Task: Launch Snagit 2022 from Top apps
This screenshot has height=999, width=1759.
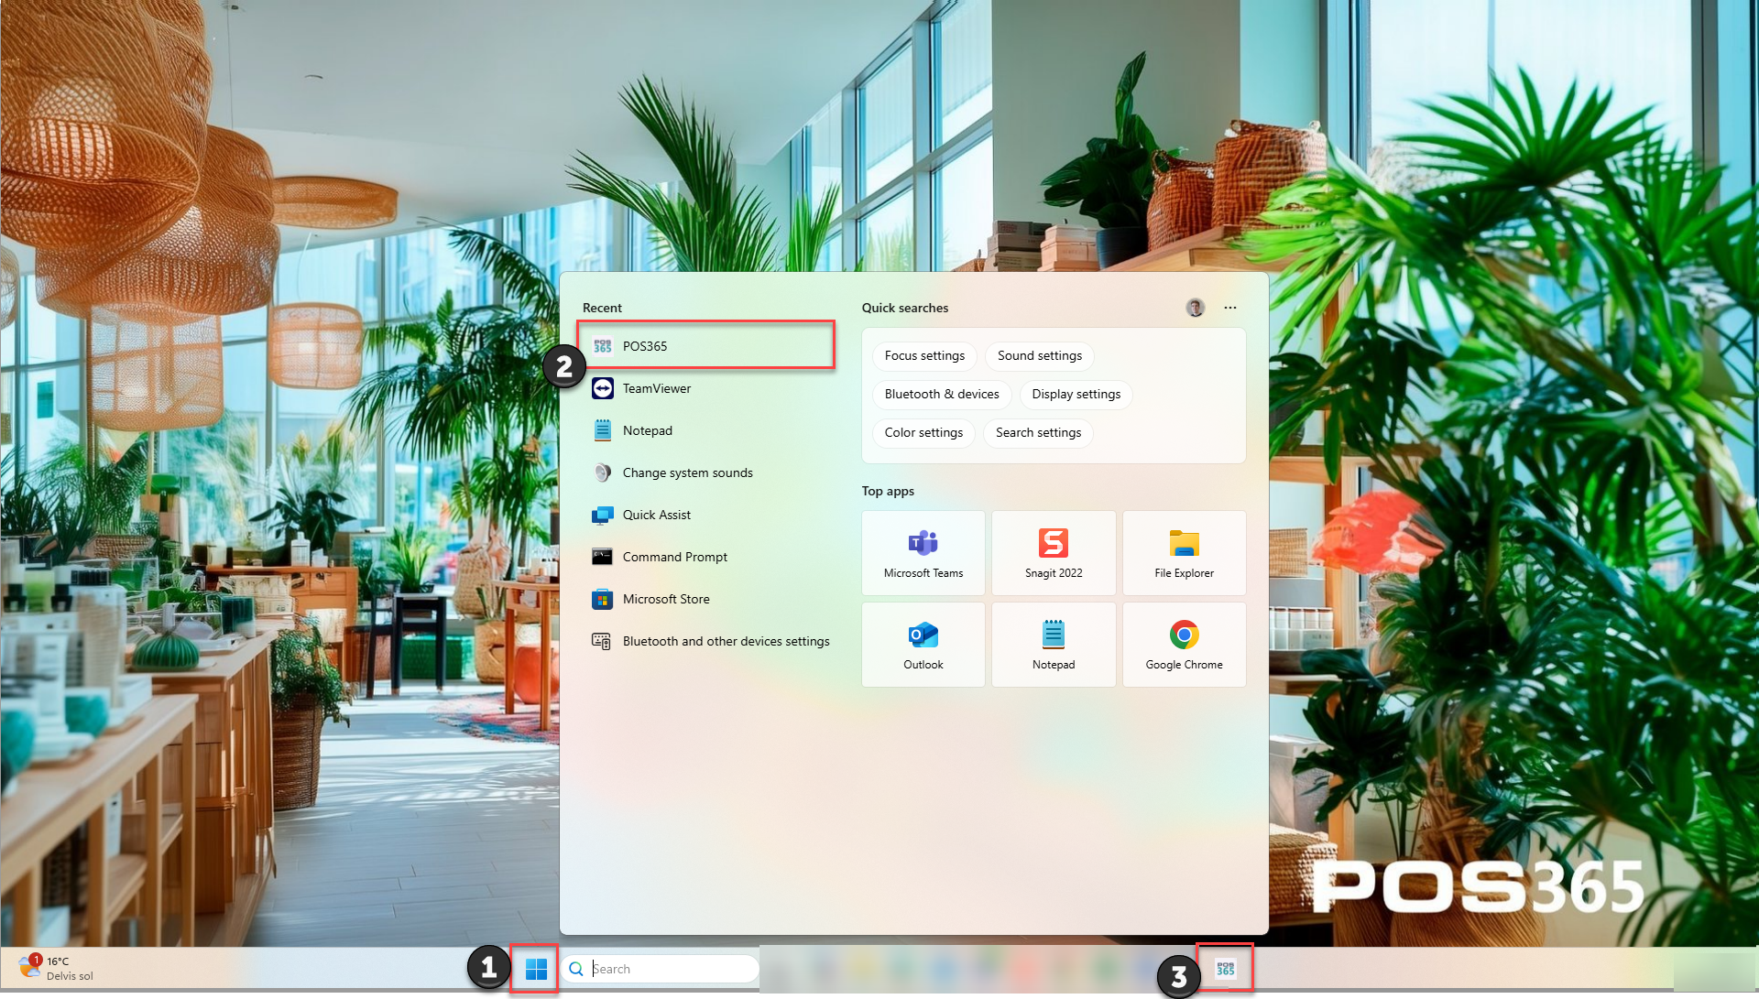Action: [x=1054, y=553]
